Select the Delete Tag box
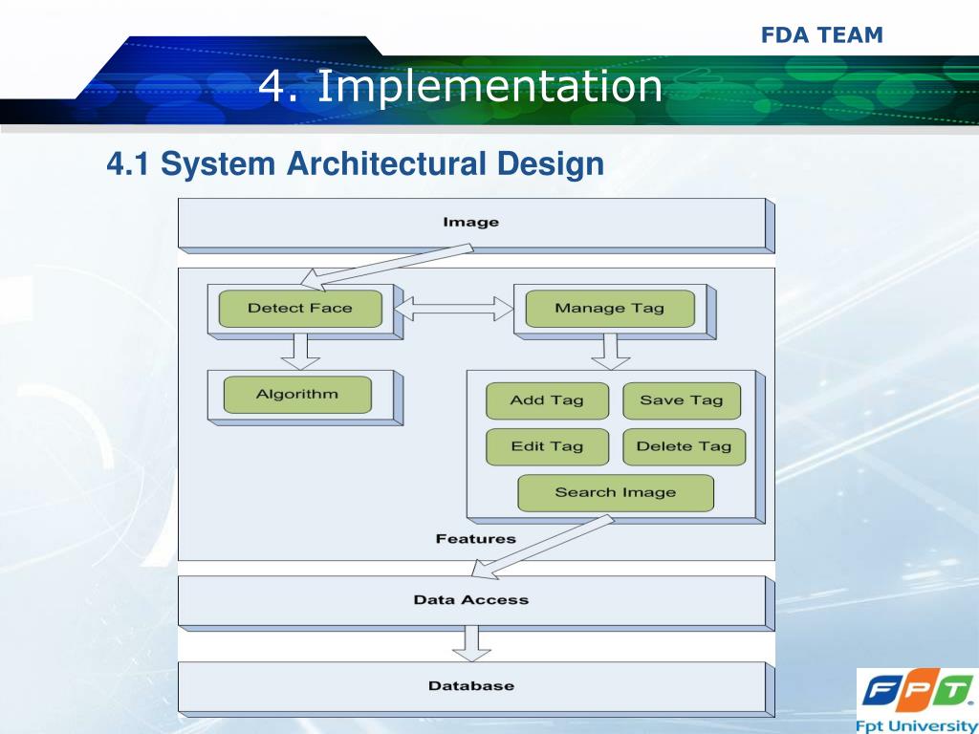The width and height of the screenshot is (979, 734). [x=685, y=447]
